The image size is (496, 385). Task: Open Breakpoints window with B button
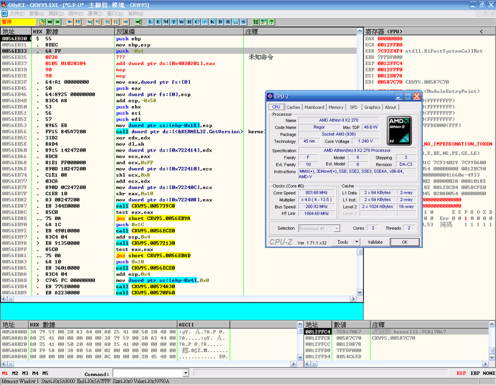(220, 22)
